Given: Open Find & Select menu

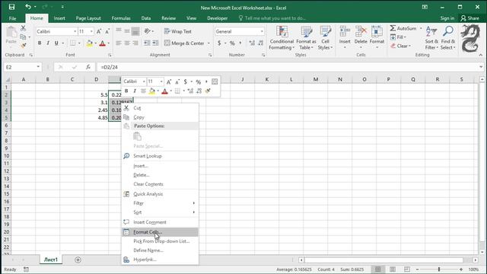Looking at the screenshot, I should 448,37.
